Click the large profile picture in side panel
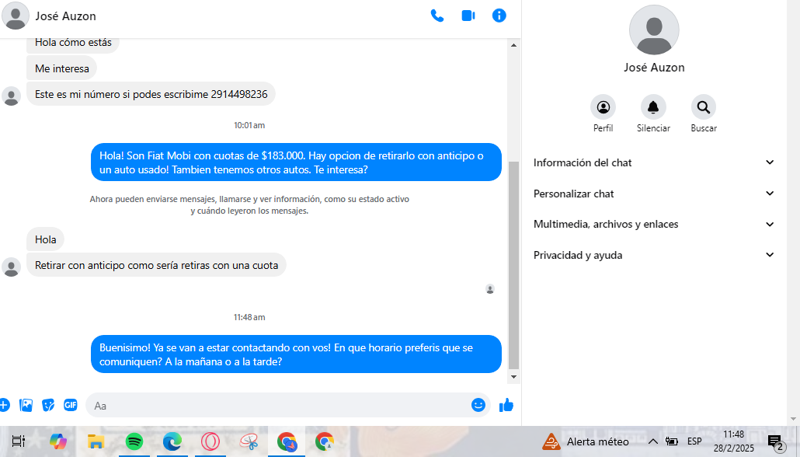 click(653, 30)
